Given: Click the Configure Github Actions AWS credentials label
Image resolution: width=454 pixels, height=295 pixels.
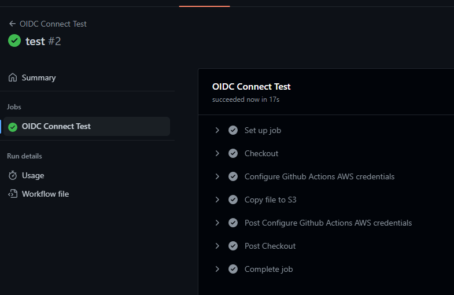Looking at the screenshot, I should (x=319, y=176).
